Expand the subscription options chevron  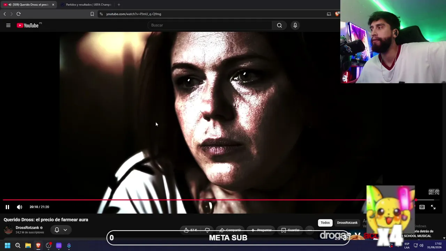coord(65,230)
